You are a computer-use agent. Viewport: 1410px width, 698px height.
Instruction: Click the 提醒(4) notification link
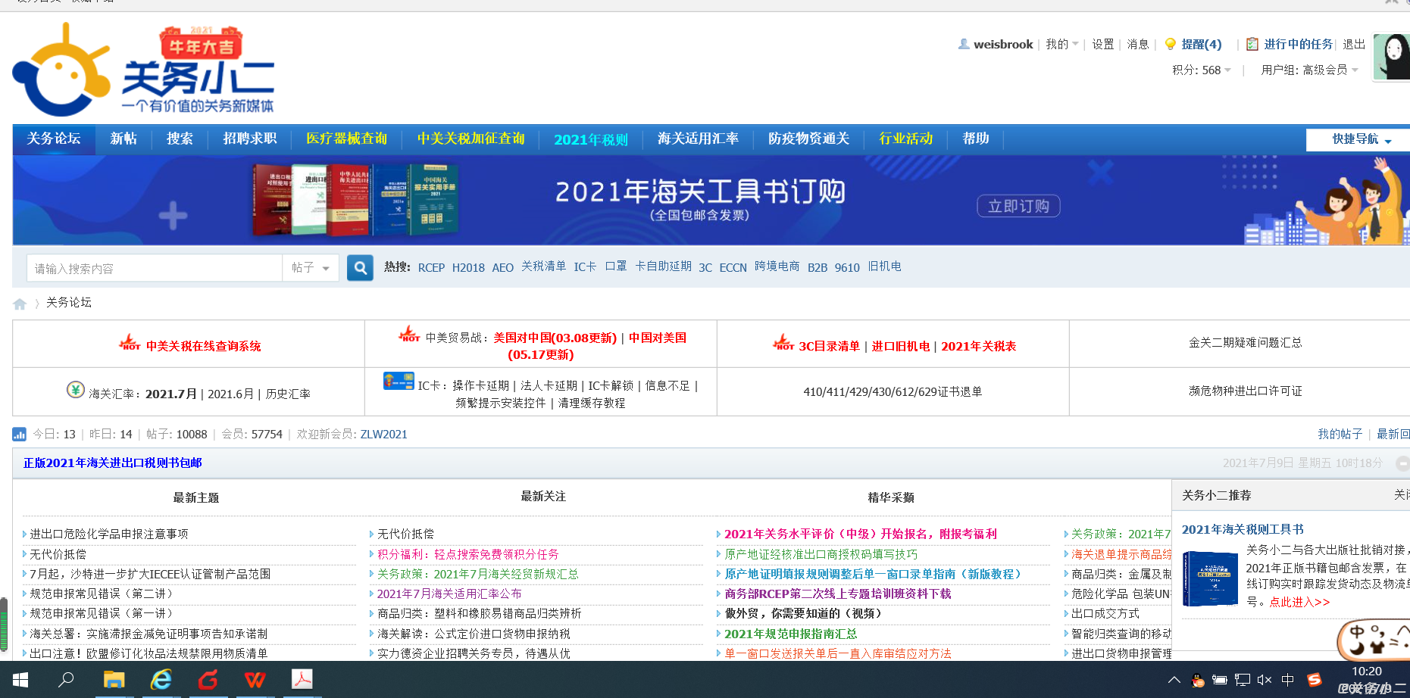click(1202, 44)
